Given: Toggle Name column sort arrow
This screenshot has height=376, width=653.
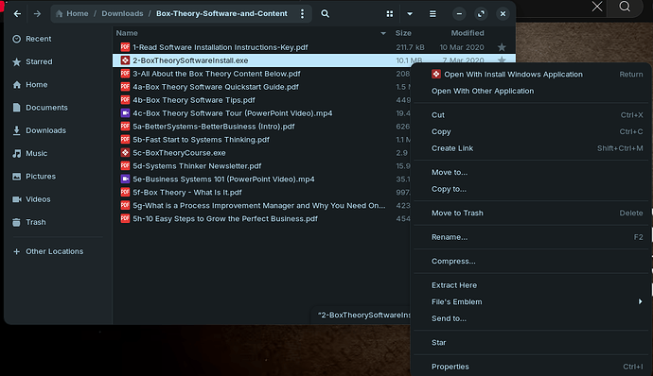Looking at the screenshot, I should 383,33.
